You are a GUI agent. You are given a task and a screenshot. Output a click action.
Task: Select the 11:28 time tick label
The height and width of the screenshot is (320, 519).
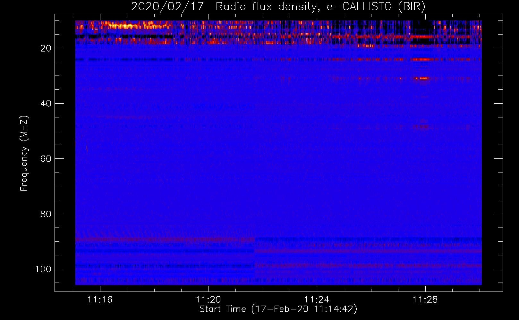[425, 300]
